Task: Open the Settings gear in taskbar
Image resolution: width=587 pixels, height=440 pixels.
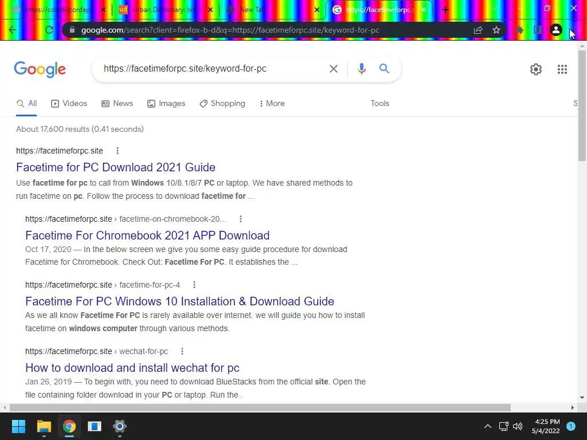Action: 119,426
